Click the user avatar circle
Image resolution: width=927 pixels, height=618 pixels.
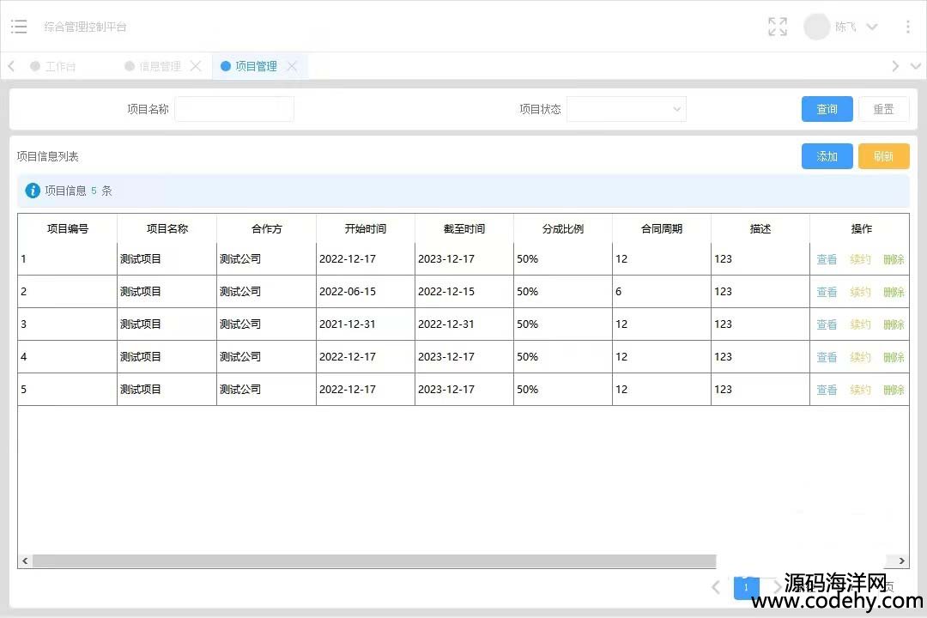pyautogui.click(x=816, y=27)
